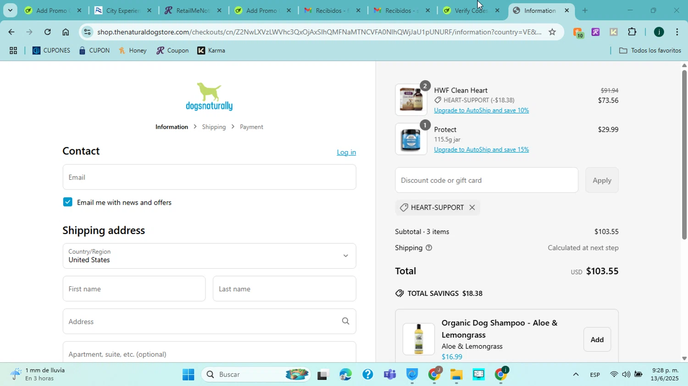Open the bookmarks apps grid icon
Image resolution: width=688 pixels, height=386 pixels.
(x=13, y=50)
